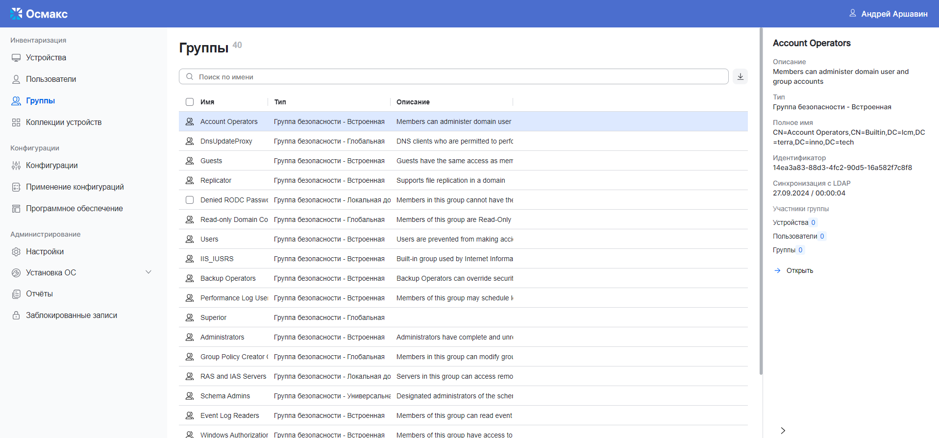Click the Пользователи sidebar icon
Viewport: 939px width, 438px height.
point(16,79)
